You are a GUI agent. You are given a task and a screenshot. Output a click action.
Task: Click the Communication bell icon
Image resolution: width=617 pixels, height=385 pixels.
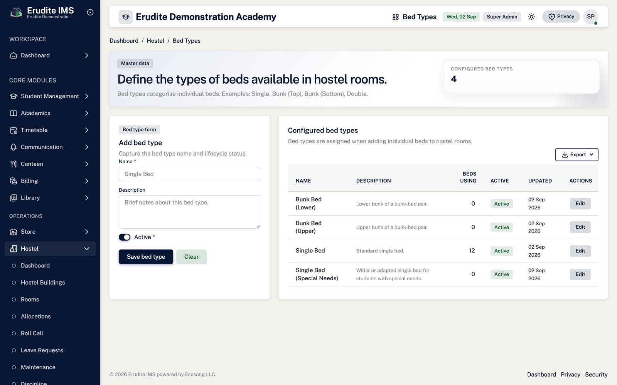13,147
